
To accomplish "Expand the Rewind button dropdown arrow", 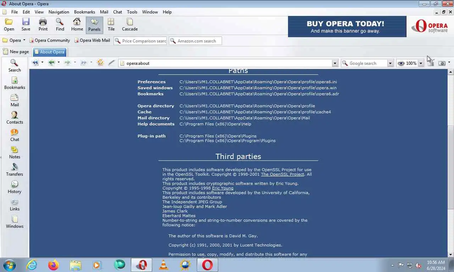I will 42,63.
